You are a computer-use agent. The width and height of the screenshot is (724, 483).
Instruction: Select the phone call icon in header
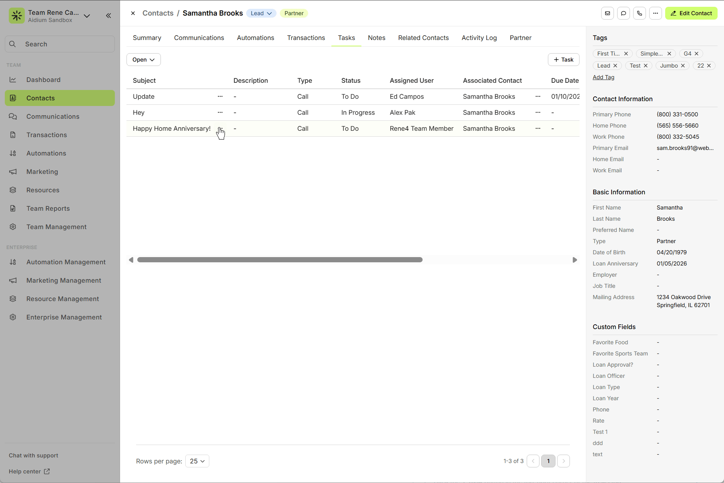pyautogui.click(x=639, y=13)
